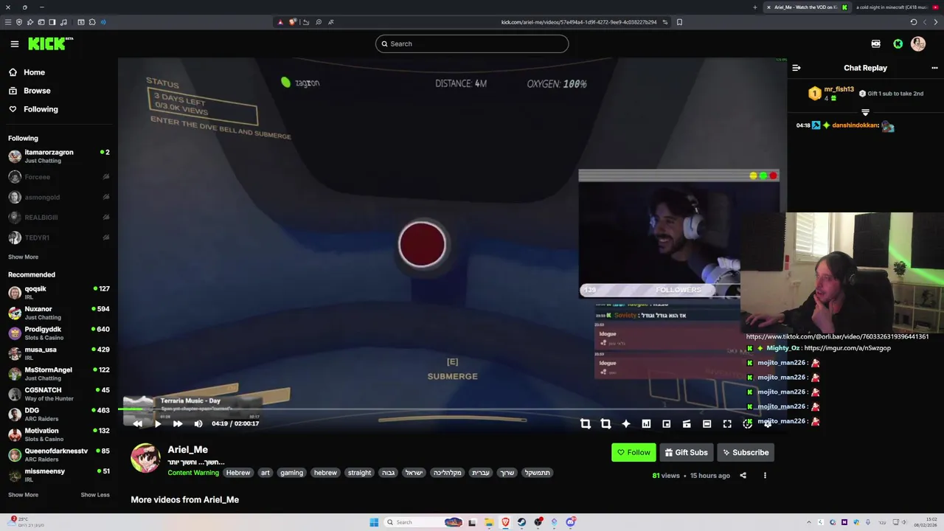Click the art tag
This screenshot has height=531, width=944.
(265, 473)
